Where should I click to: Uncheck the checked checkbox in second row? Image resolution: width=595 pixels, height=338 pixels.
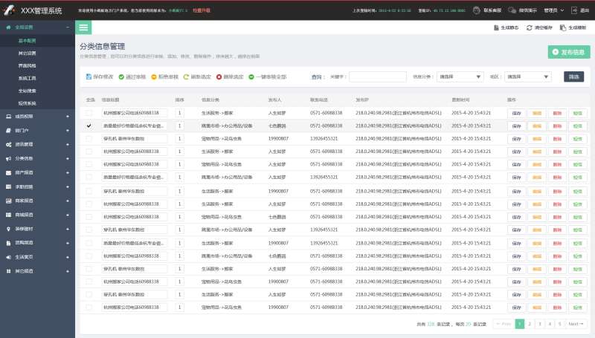point(89,126)
